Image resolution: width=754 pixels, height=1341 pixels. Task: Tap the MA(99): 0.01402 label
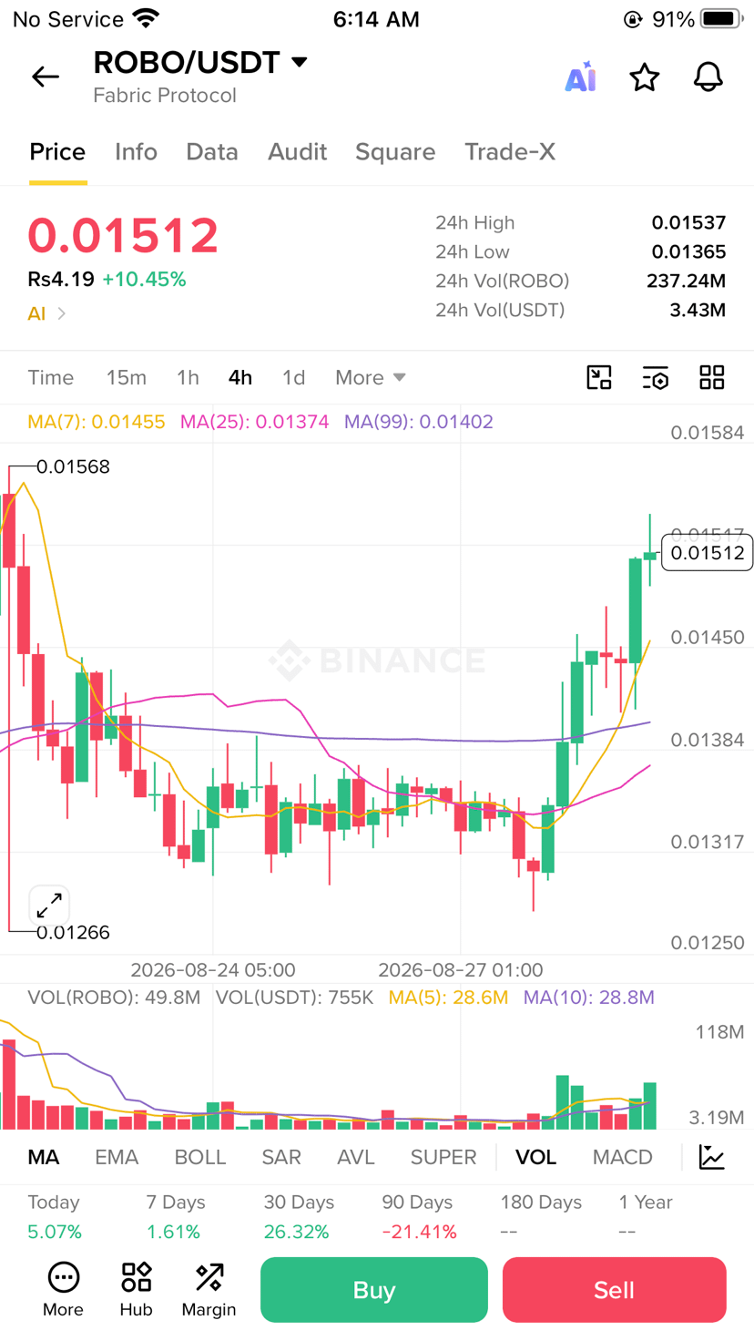(419, 422)
